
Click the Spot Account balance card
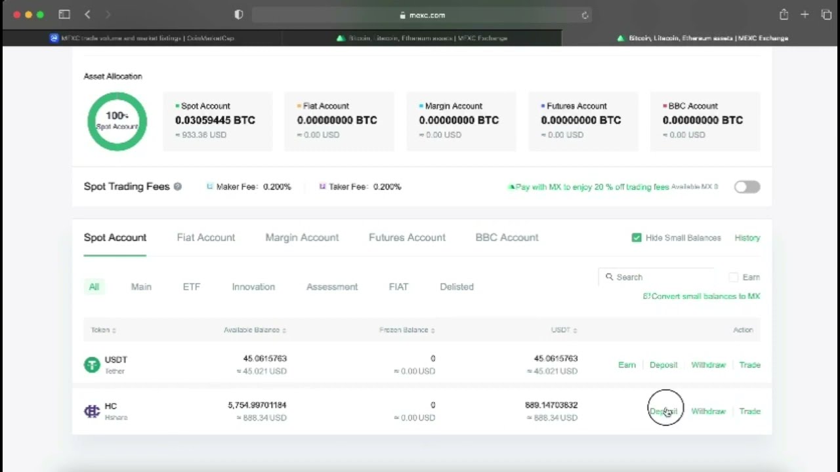217,121
